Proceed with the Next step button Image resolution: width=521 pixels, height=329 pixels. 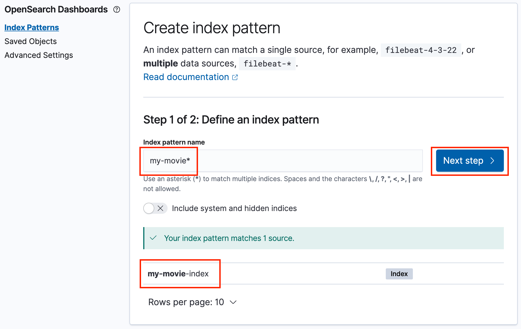[470, 161]
